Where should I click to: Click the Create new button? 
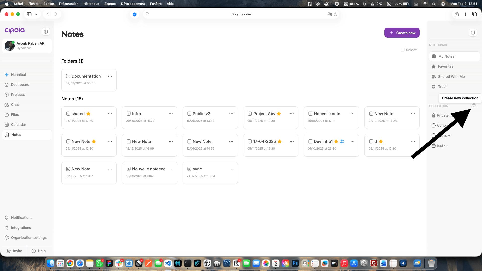tap(402, 33)
